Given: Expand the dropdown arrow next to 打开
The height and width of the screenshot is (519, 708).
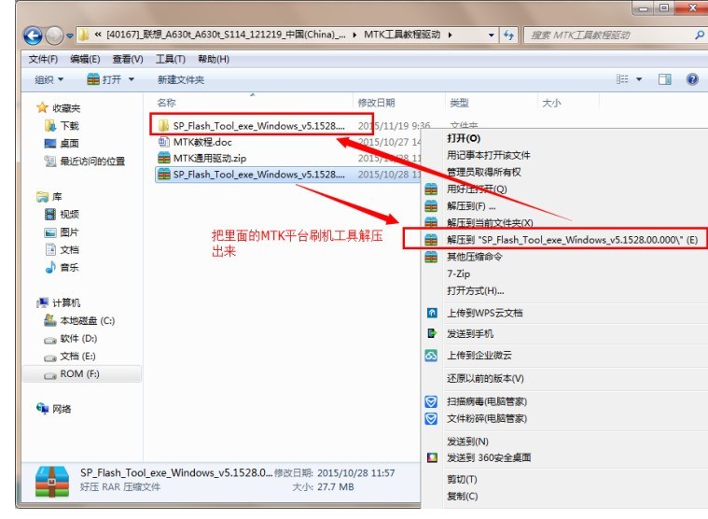Looking at the screenshot, I should (x=132, y=80).
